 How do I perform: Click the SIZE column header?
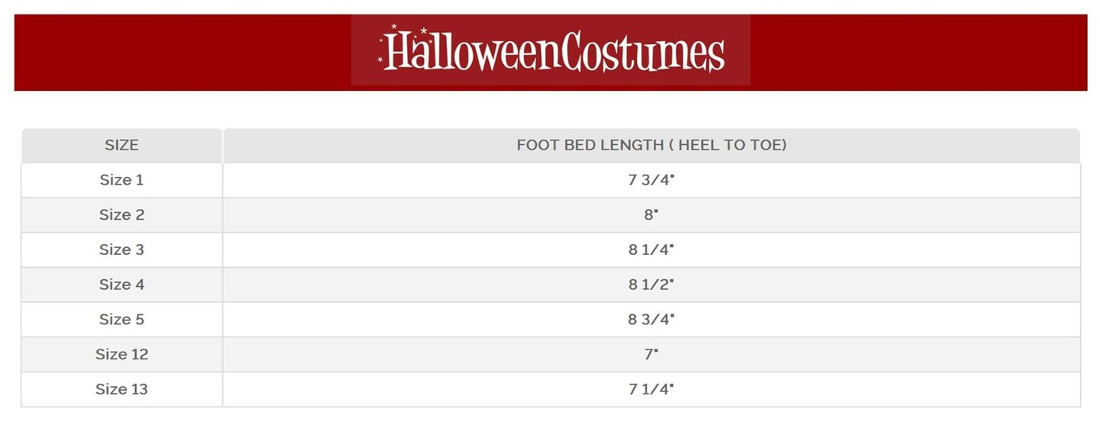coord(121,145)
